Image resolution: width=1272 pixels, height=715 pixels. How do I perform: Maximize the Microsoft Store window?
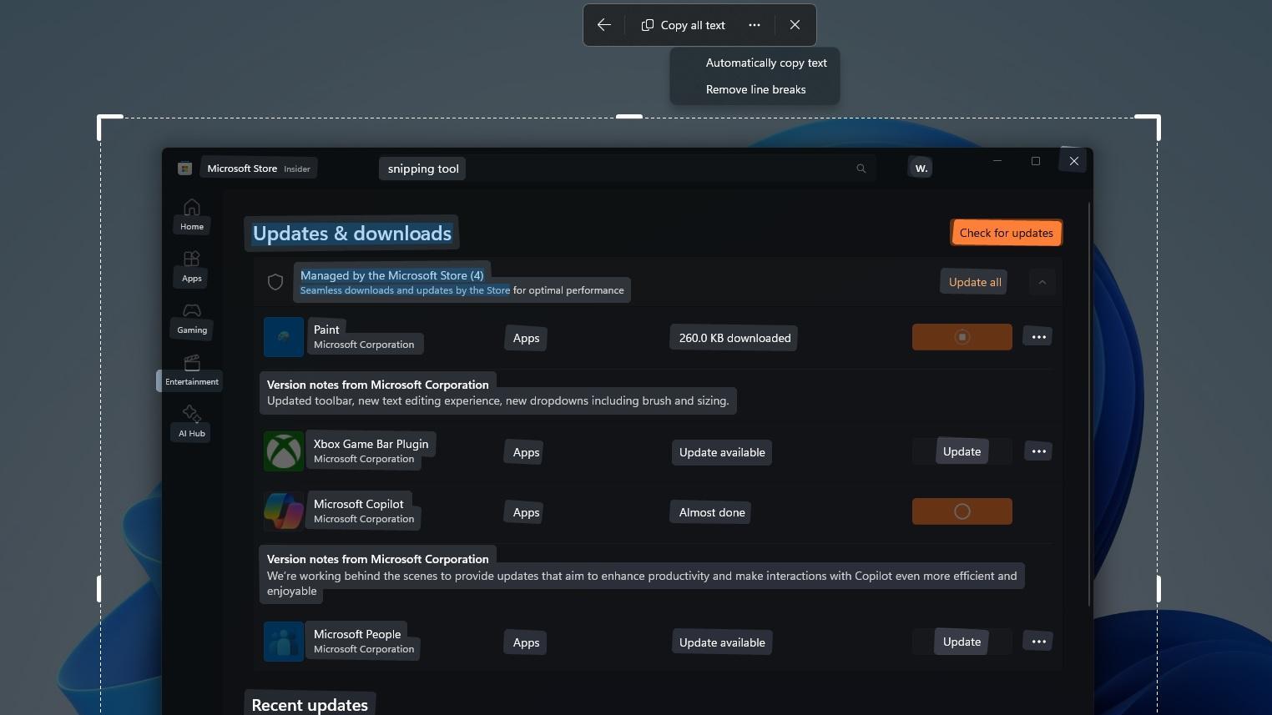pos(1036,161)
